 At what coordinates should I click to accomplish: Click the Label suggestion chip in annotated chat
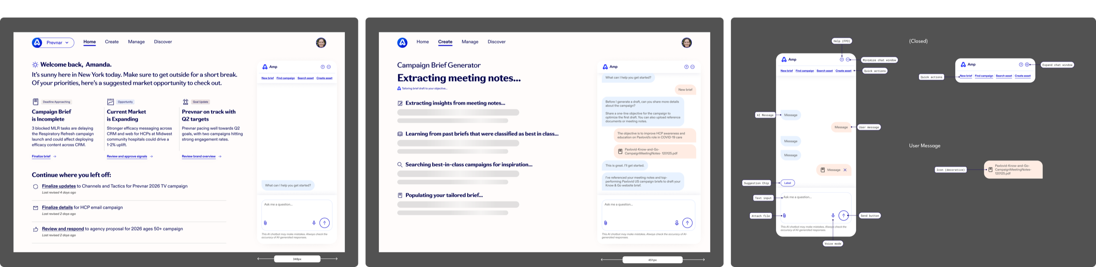(787, 183)
